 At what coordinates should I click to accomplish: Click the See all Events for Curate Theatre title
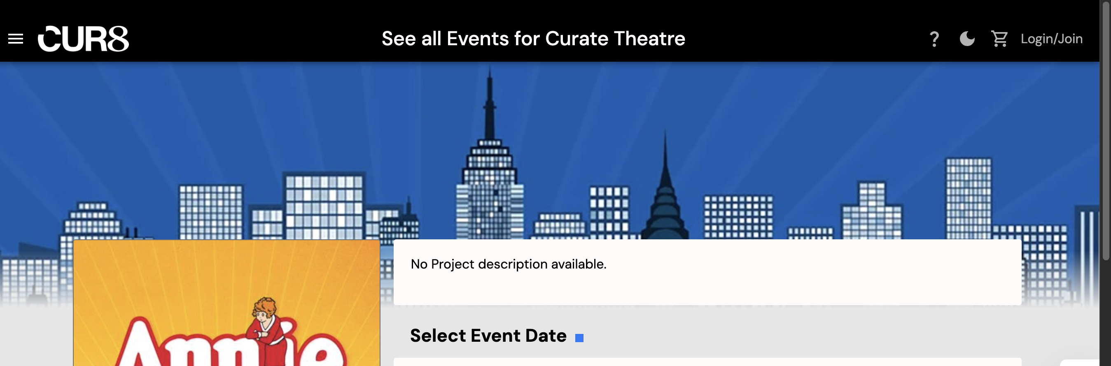pyautogui.click(x=533, y=38)
